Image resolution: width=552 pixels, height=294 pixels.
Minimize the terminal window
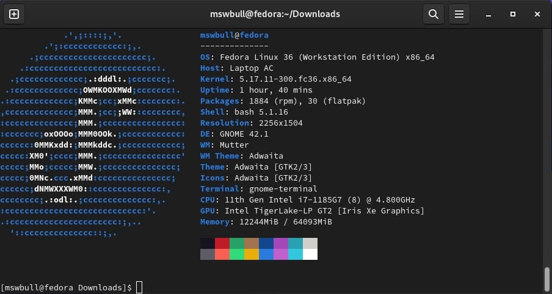click(488, 15)
